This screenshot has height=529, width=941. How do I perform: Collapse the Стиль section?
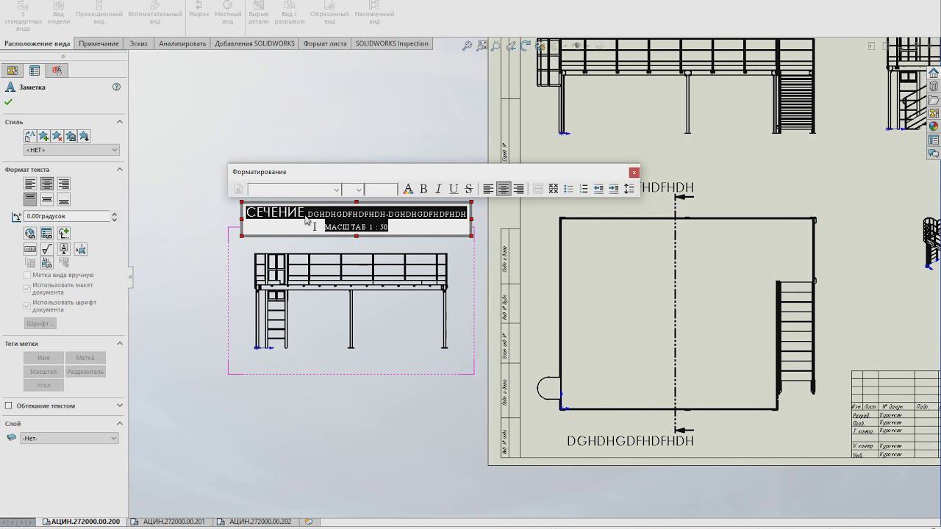[x=120, y=122]
